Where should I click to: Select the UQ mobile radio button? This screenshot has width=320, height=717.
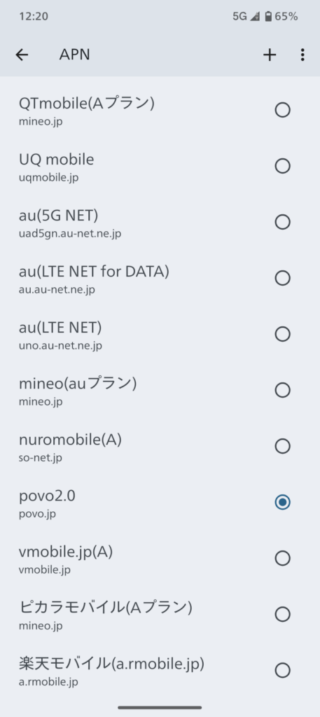[x=282, y=166]
